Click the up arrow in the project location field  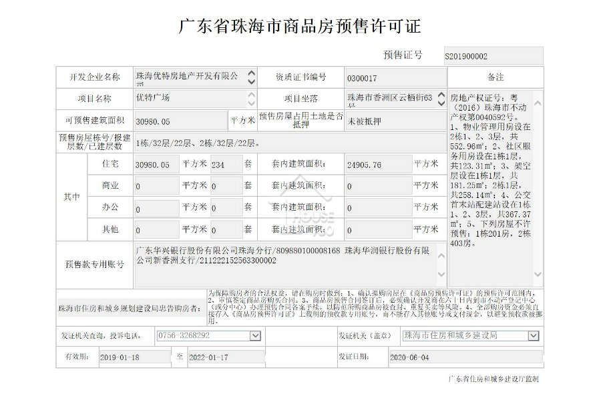point(441,95)
